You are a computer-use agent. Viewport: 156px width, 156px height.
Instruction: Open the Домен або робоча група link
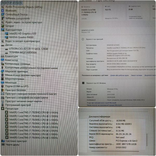coord(119,75)
